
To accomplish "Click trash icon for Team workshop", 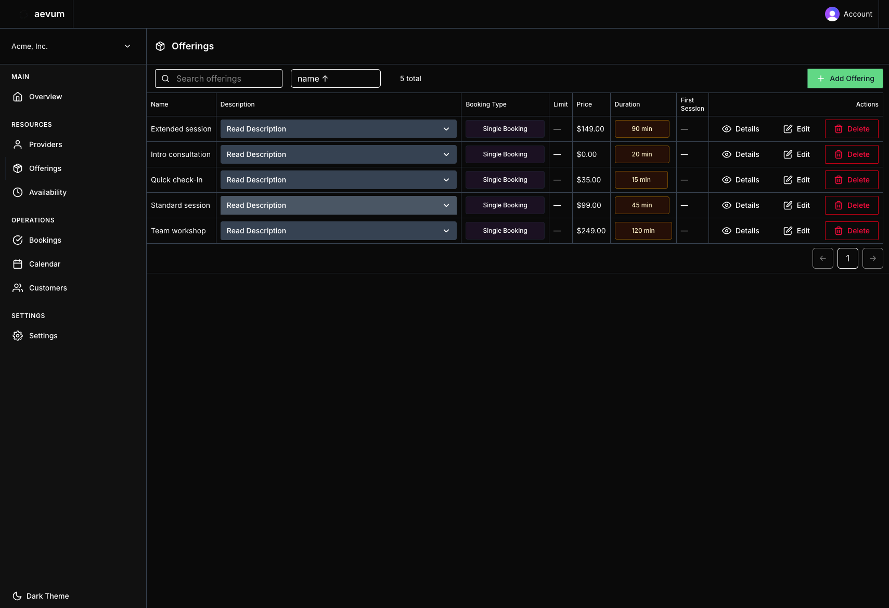I will pos(839,231).
